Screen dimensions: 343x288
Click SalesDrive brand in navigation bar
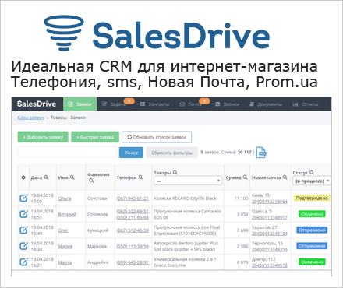tap(37, 104)
